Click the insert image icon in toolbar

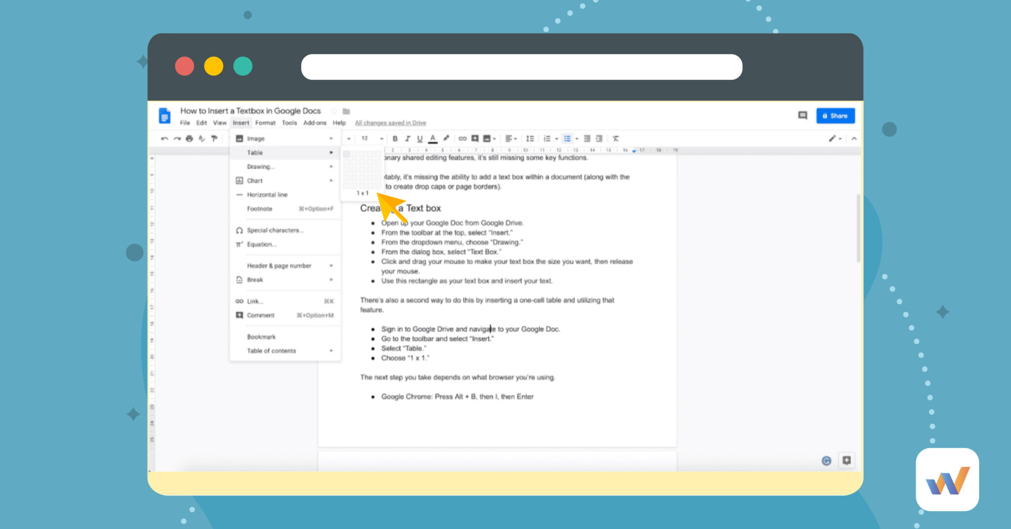pos(487,139)
